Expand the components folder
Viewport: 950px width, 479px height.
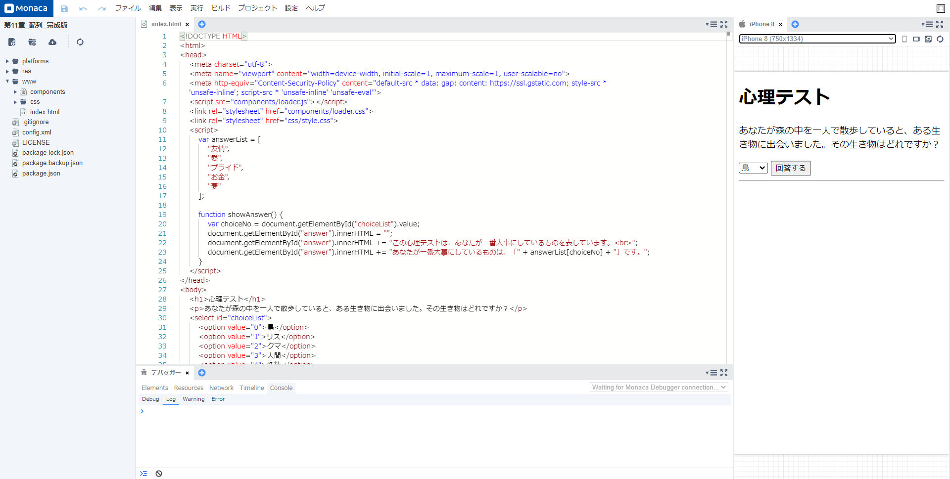pyautogui.click(x=15, y=92)
